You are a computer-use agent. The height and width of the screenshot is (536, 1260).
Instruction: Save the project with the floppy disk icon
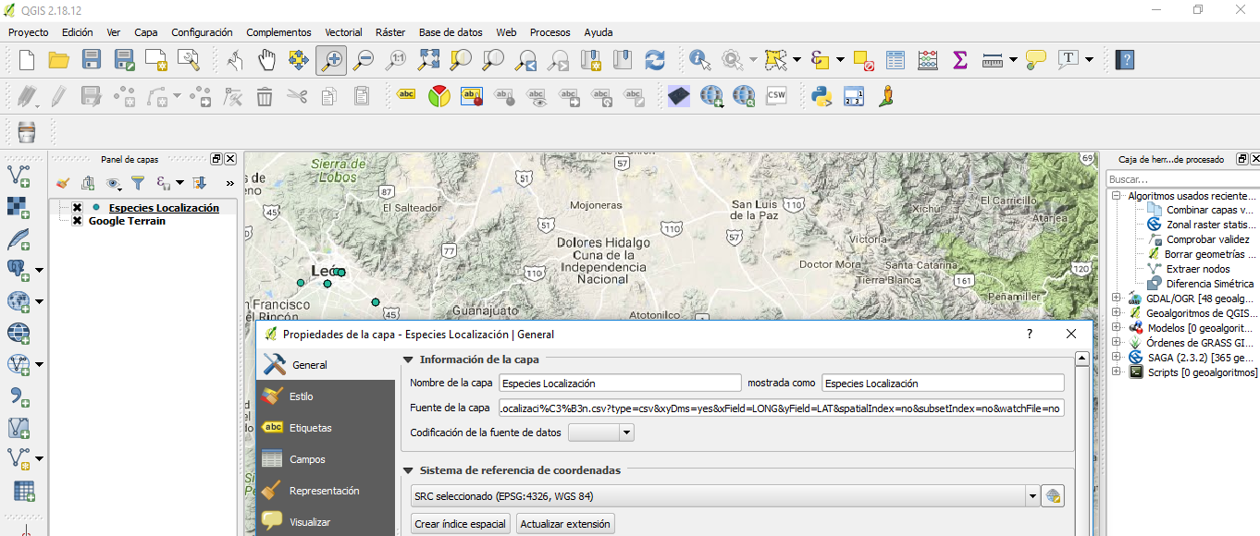pyautogui.click(x=92, y=60)
